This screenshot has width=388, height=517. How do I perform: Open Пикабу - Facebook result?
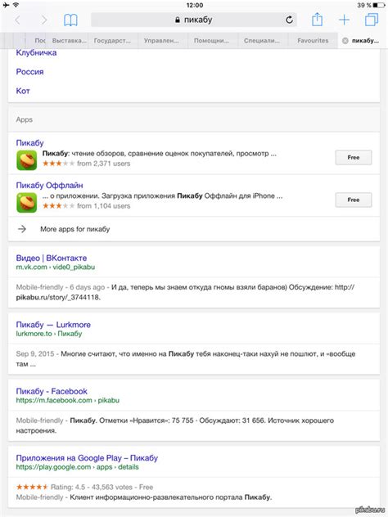(x=52, y=391)
